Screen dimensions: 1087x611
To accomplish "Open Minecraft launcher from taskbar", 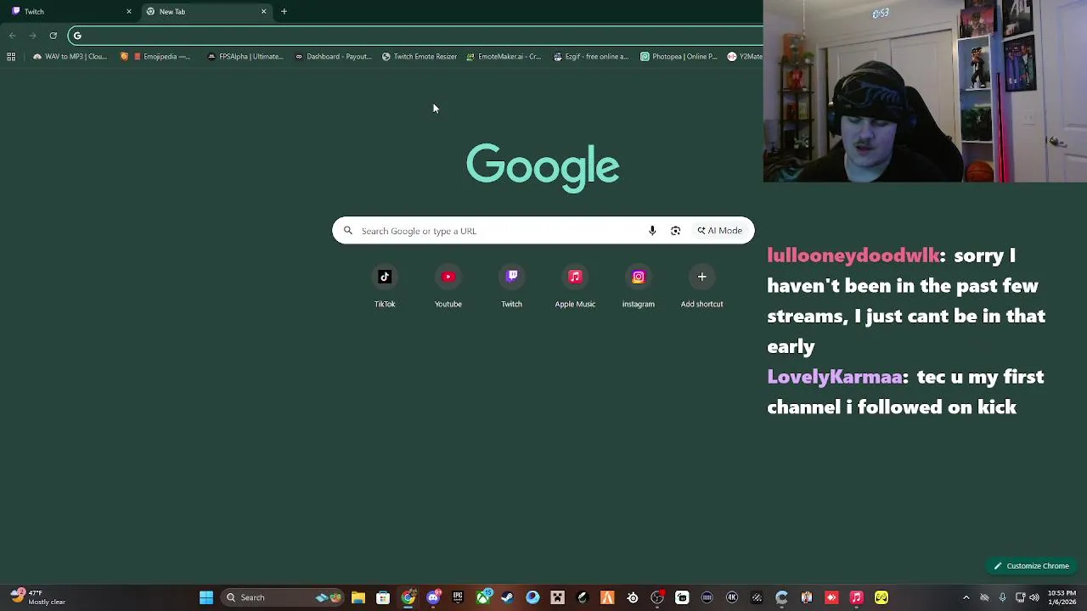I will point(557,597).
